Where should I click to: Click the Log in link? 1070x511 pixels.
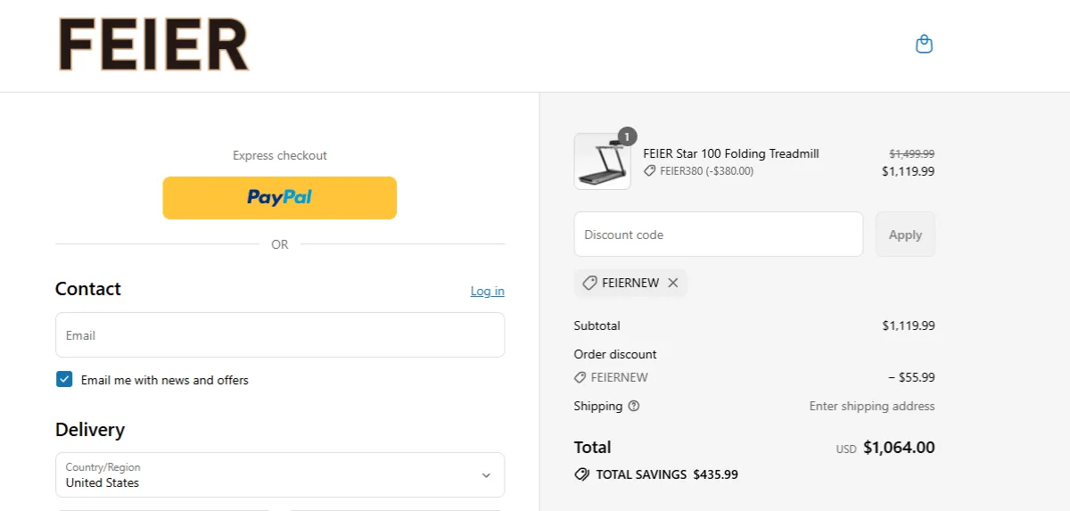pos(488,291)
